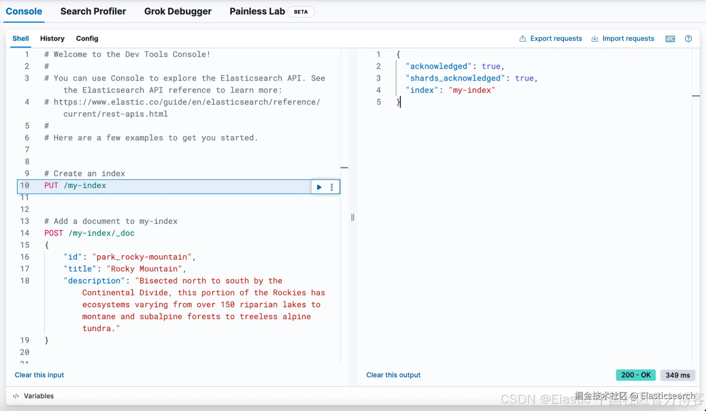Click Clear this output link
706x411 pixels.
pyautogui.click(x=393, y=375)
